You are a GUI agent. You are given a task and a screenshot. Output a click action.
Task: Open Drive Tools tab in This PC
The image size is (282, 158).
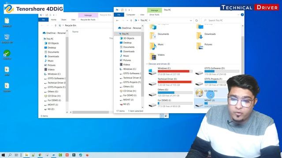[x=154, y=14]
